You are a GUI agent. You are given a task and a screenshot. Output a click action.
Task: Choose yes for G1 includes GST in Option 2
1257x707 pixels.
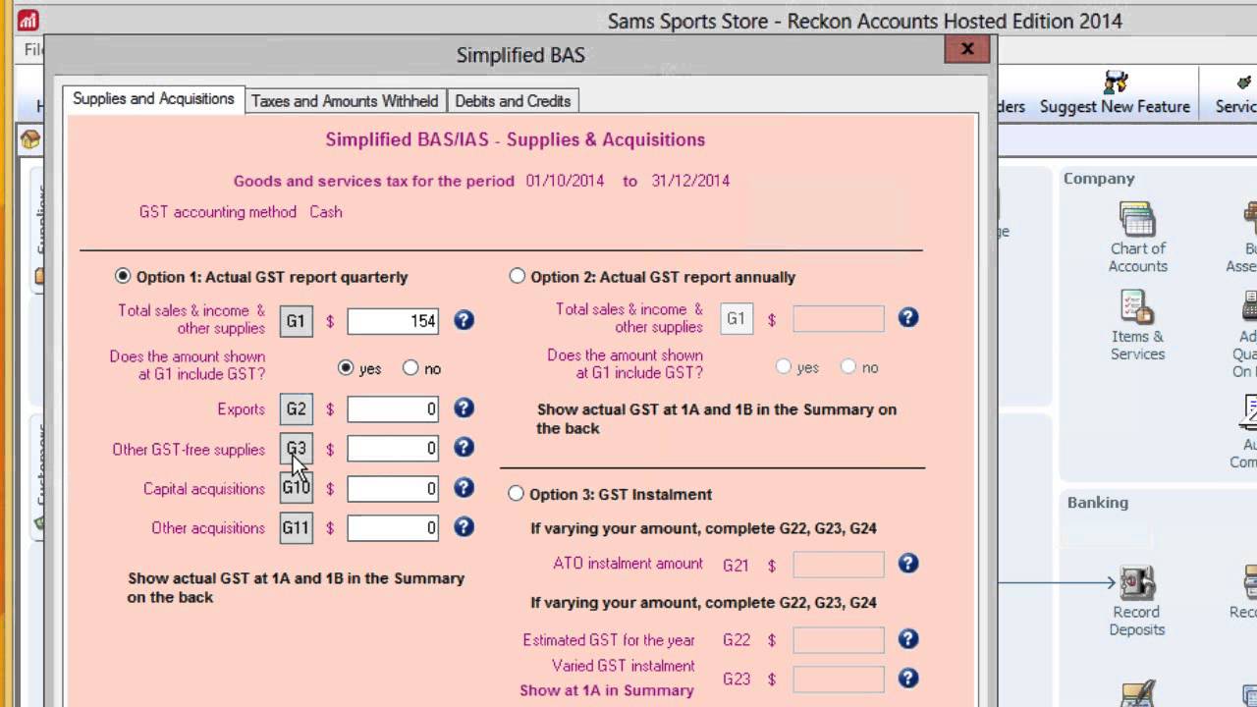click(x=783, y=367)
